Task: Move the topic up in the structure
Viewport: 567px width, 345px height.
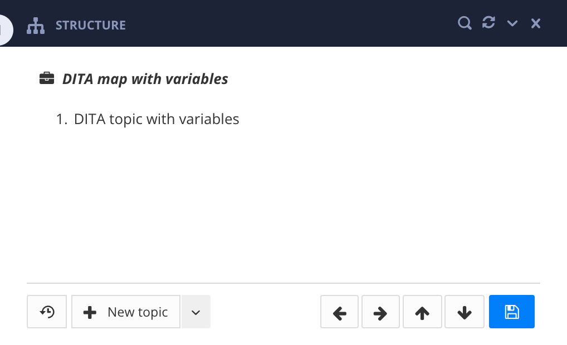Action: click(422, 312)
